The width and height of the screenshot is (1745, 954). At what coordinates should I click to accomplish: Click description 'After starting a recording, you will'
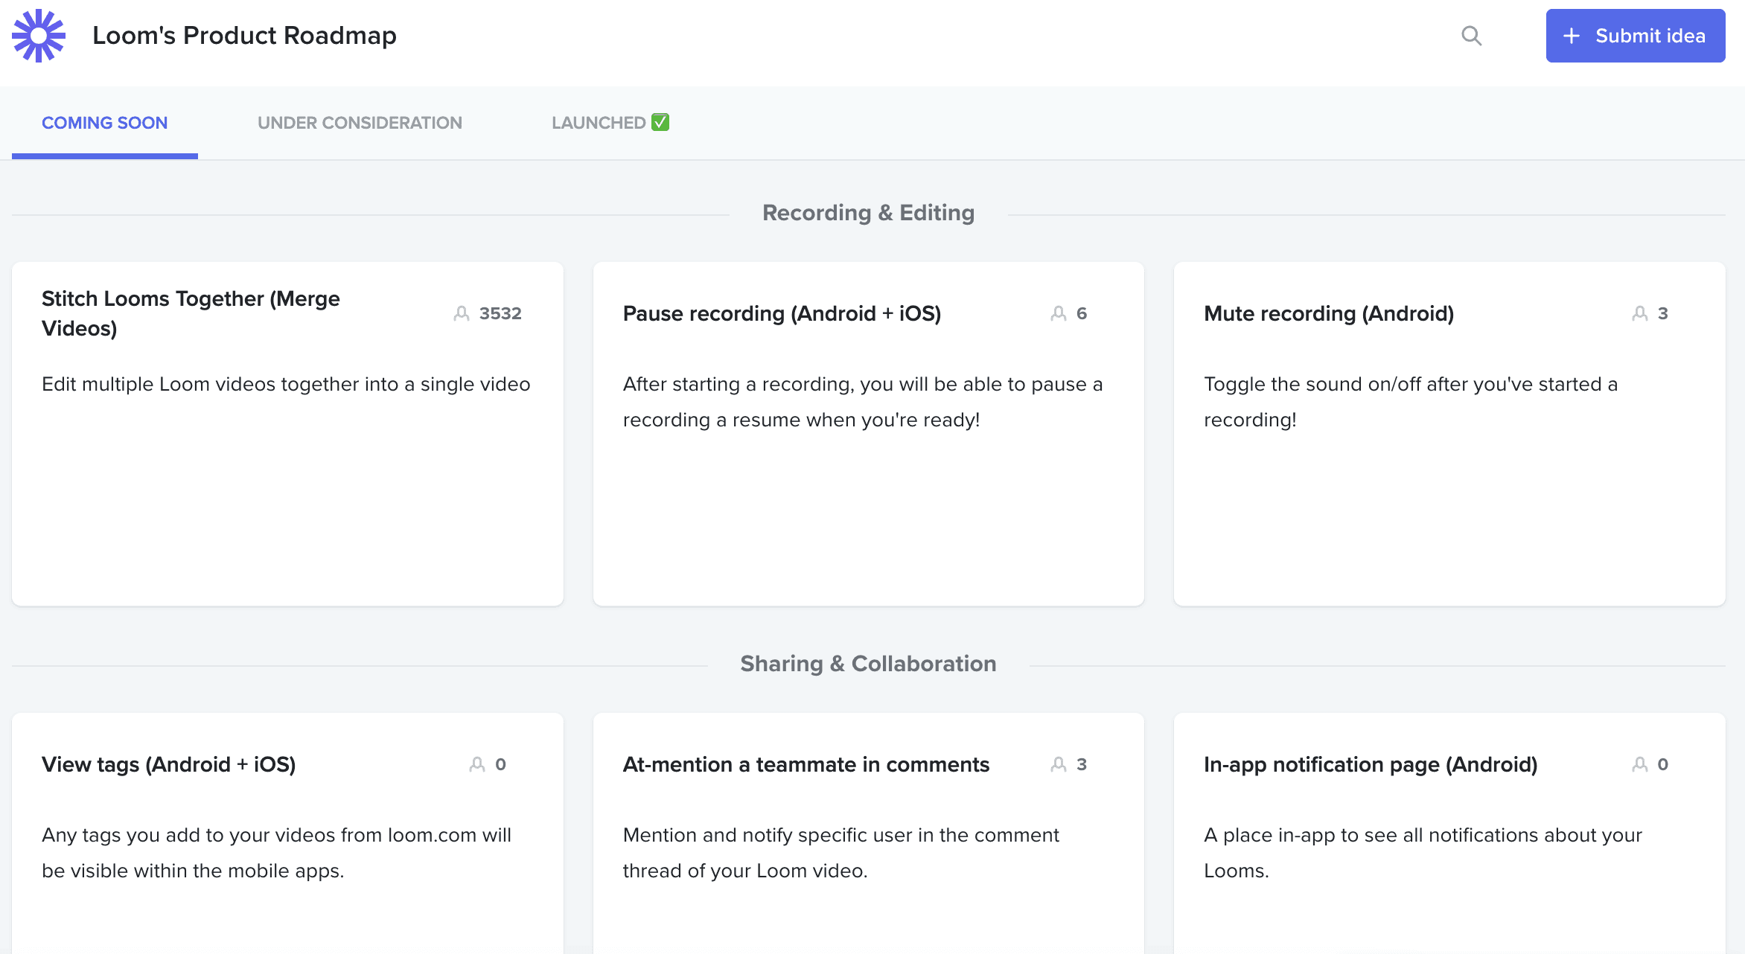[x=863, y=402]
